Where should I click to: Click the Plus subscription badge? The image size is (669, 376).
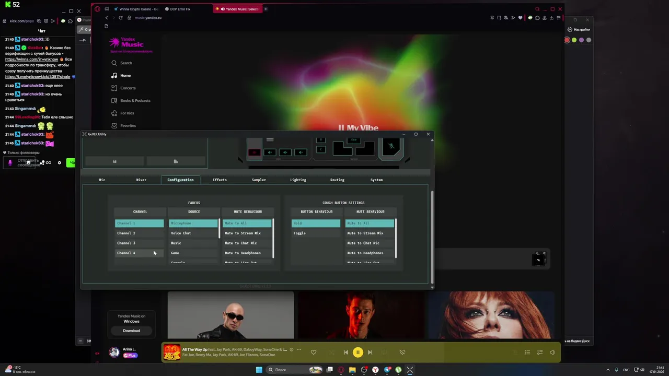coord(130,356)
